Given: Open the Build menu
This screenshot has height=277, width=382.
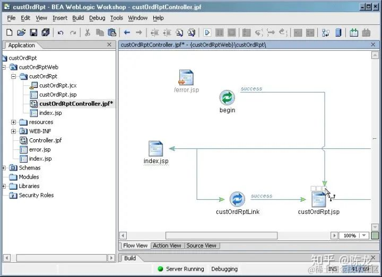Looking at the screenshot, I should click(x=78, y=18).
